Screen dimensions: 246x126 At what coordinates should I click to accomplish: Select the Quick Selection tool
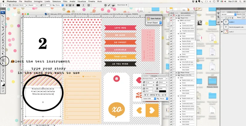(3, 24)
